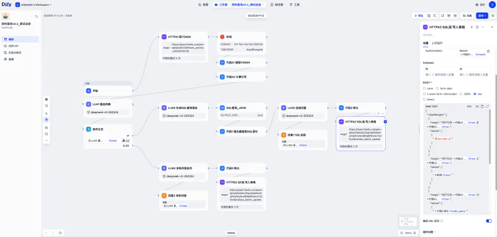
Task: Open 访问 API in the sidebar
Action: pyautogui.click(x=20, y=46)
